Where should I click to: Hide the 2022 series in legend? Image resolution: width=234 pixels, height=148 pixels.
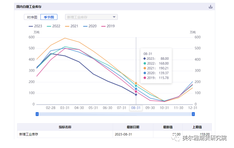click(53, 26)
